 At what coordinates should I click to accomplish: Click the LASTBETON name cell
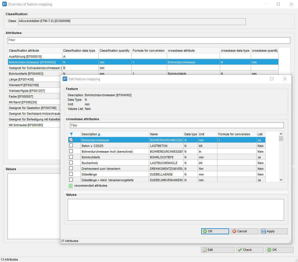(x=166, y=146)
